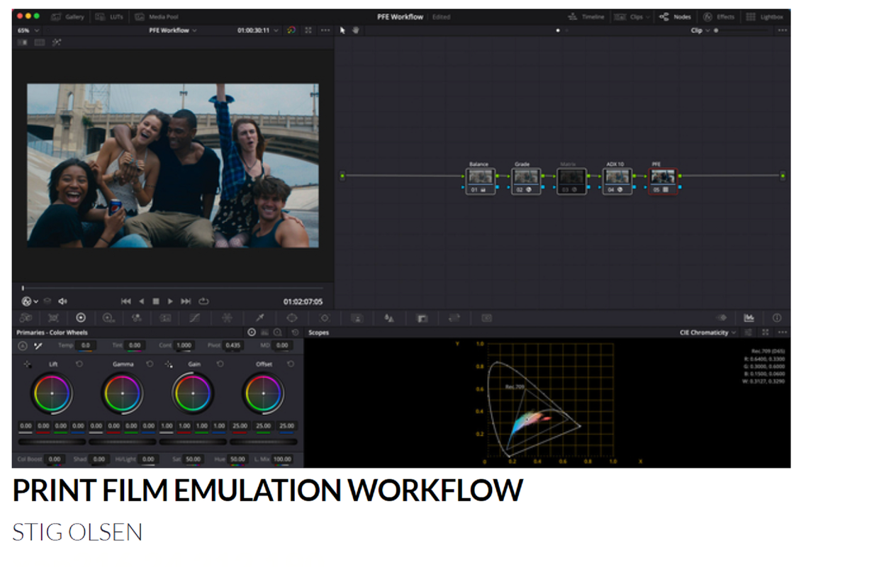Screen dimensions: 896x567
Task: Reset the Lift color wheel
Action: pos(79,364)
